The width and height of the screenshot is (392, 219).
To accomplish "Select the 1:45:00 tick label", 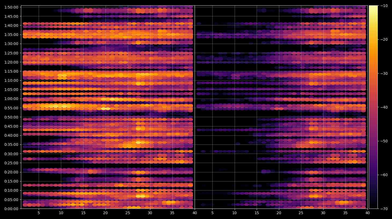I will tap(11, 16).
